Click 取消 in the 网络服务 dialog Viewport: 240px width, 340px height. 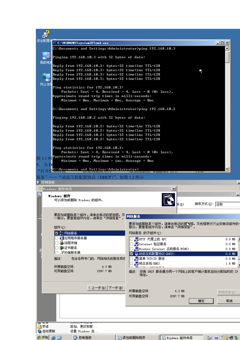coord(229,301)
